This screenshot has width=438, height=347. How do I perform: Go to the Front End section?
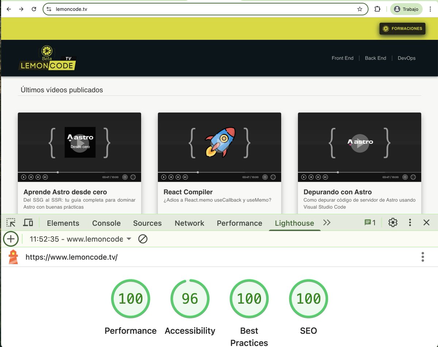(342, 58)
